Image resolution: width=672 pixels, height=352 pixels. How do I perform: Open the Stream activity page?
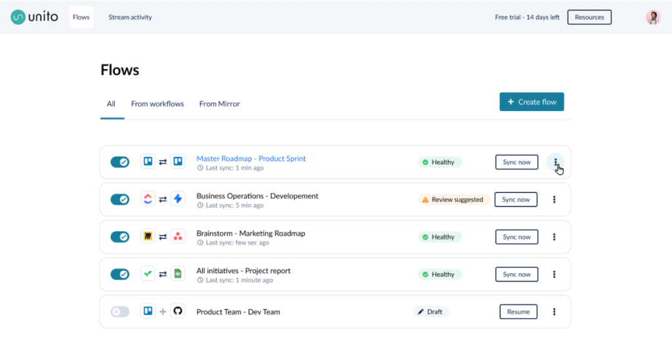coord(130,17)
